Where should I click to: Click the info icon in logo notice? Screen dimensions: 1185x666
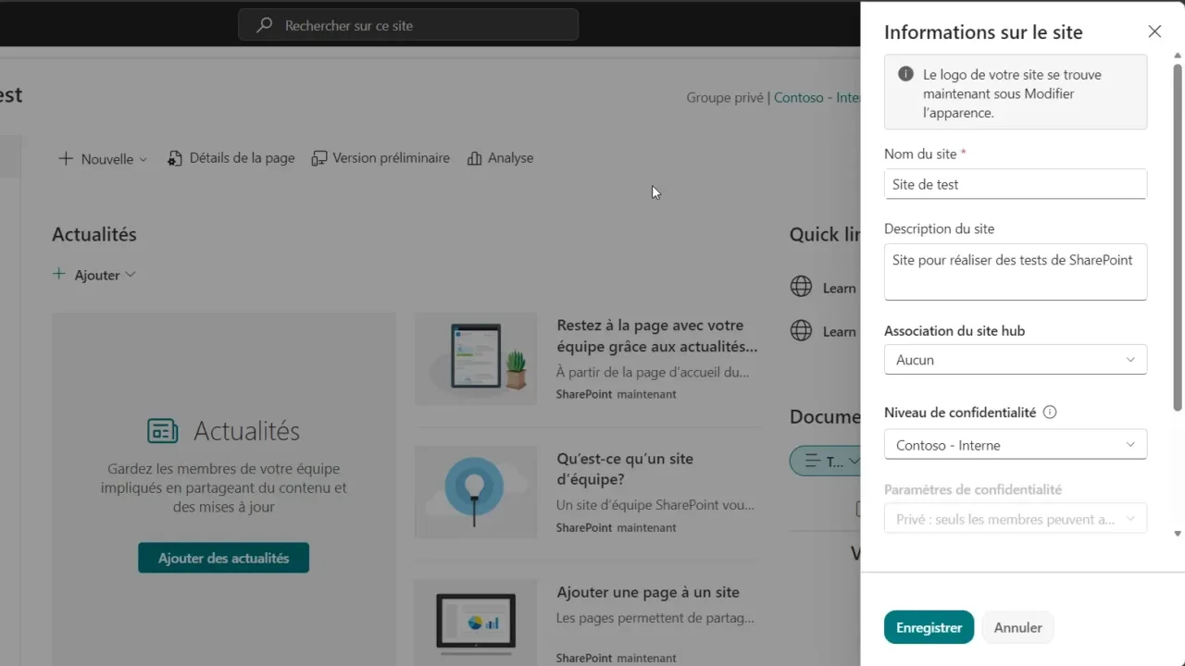[905, 74]
